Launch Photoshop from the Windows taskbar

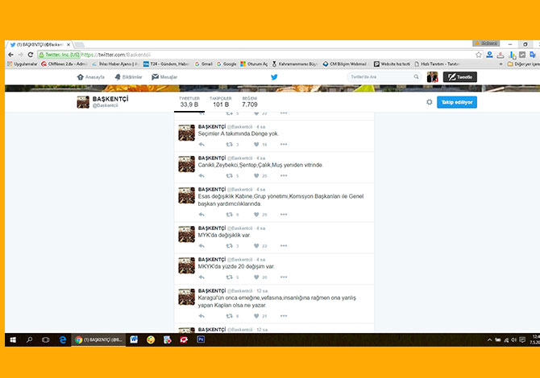tap(201, 340)
